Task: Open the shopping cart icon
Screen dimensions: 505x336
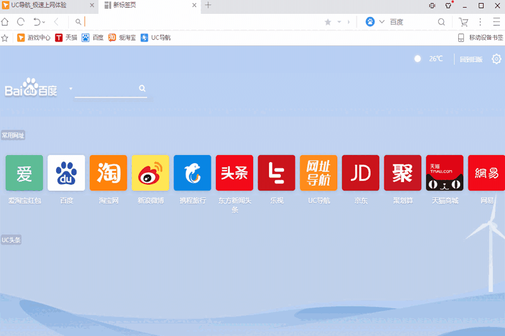Action: (463, 22)
